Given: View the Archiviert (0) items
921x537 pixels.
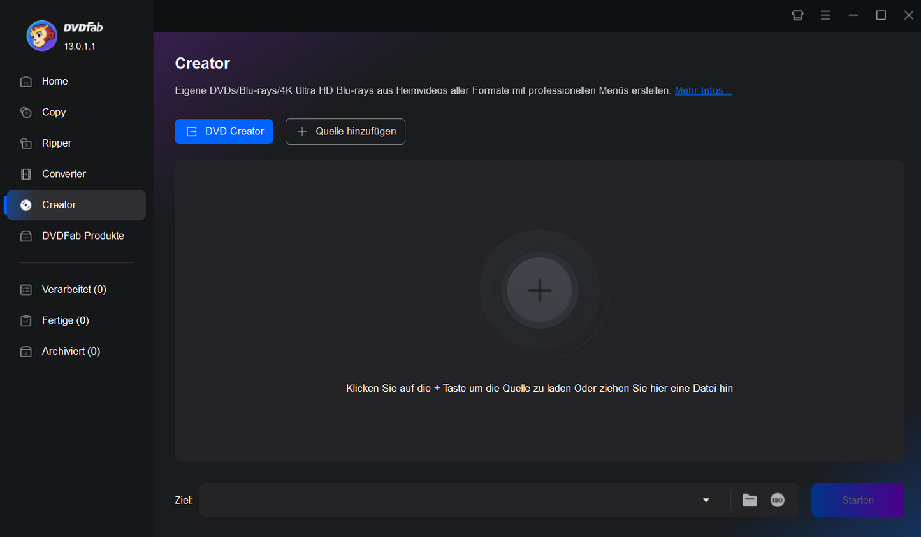Looking at the screenshot, I should 71,352.
